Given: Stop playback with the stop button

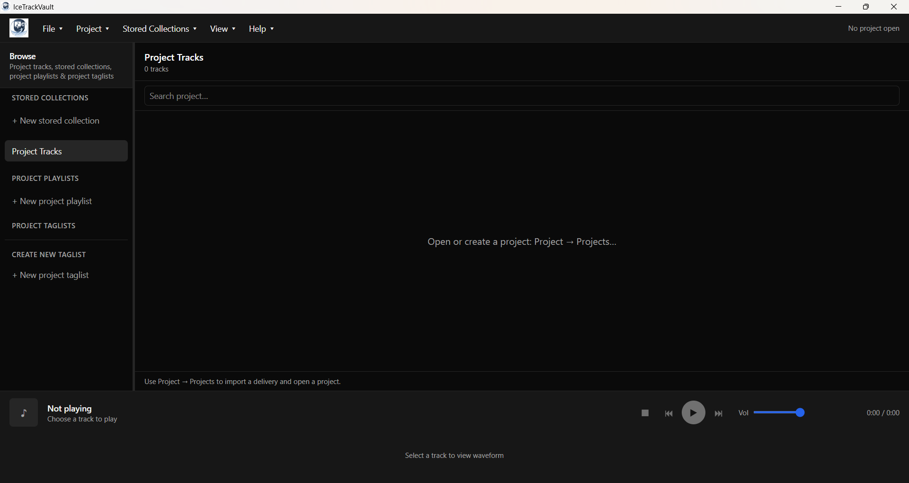Looking at the screenshot, I should [x=645, y=413].
